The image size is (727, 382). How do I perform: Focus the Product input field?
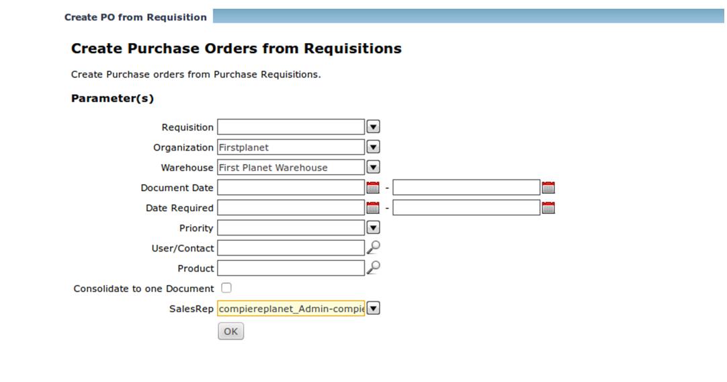(291, 268)
